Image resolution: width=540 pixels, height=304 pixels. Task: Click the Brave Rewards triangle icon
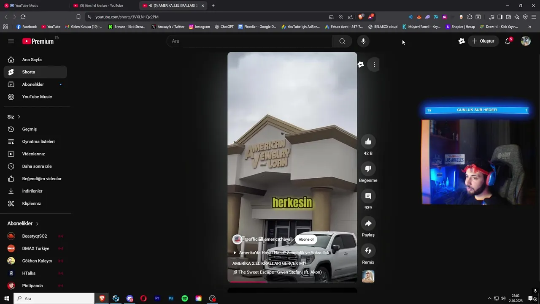pyautogui.click(x=370, y=17)
